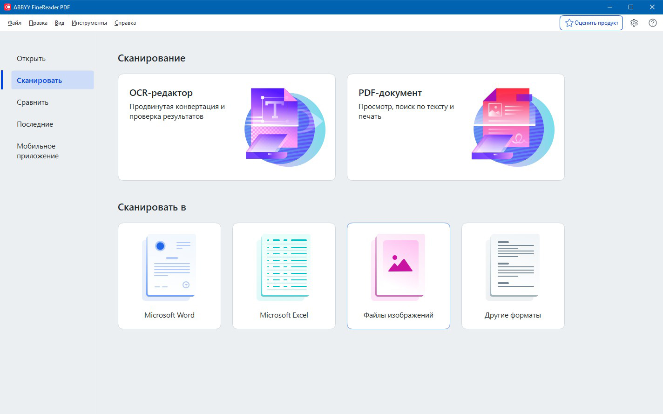Open the help question mark icon
The height and width of the screenshot is (414, 663).
tap(653, 23)
